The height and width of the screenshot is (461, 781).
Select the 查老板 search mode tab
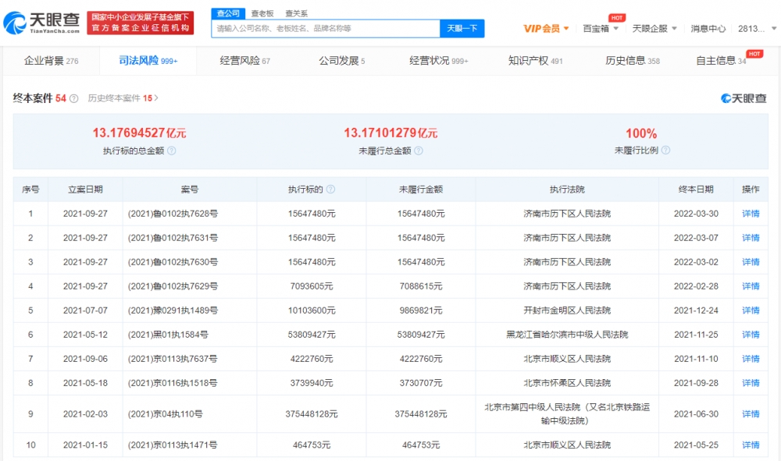pyautogui.click(x=262, y=13)
